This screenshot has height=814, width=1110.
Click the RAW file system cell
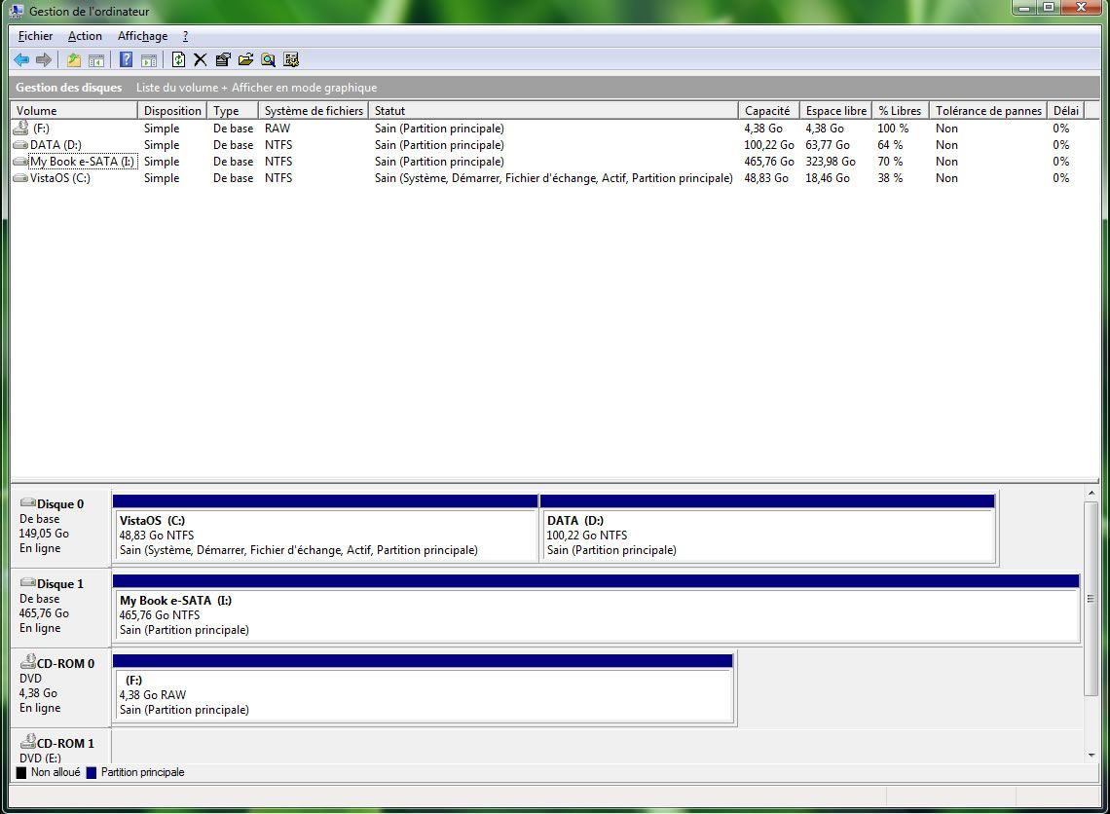click(277, 129)
